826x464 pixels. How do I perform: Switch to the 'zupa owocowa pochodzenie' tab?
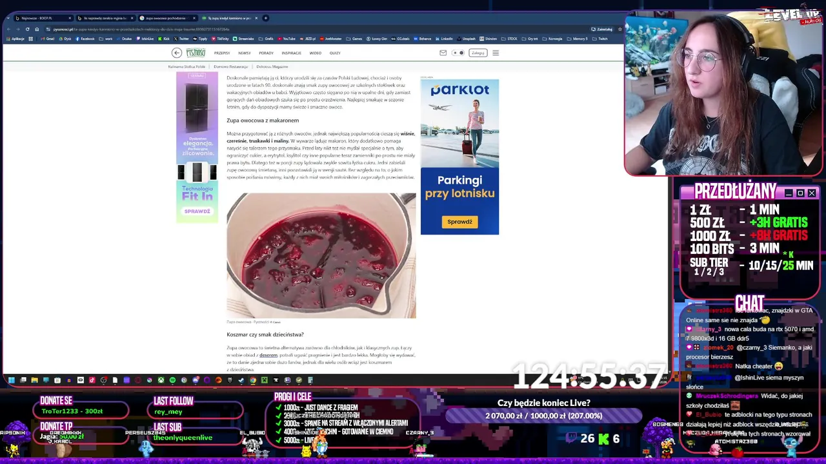tap(168, 18)
